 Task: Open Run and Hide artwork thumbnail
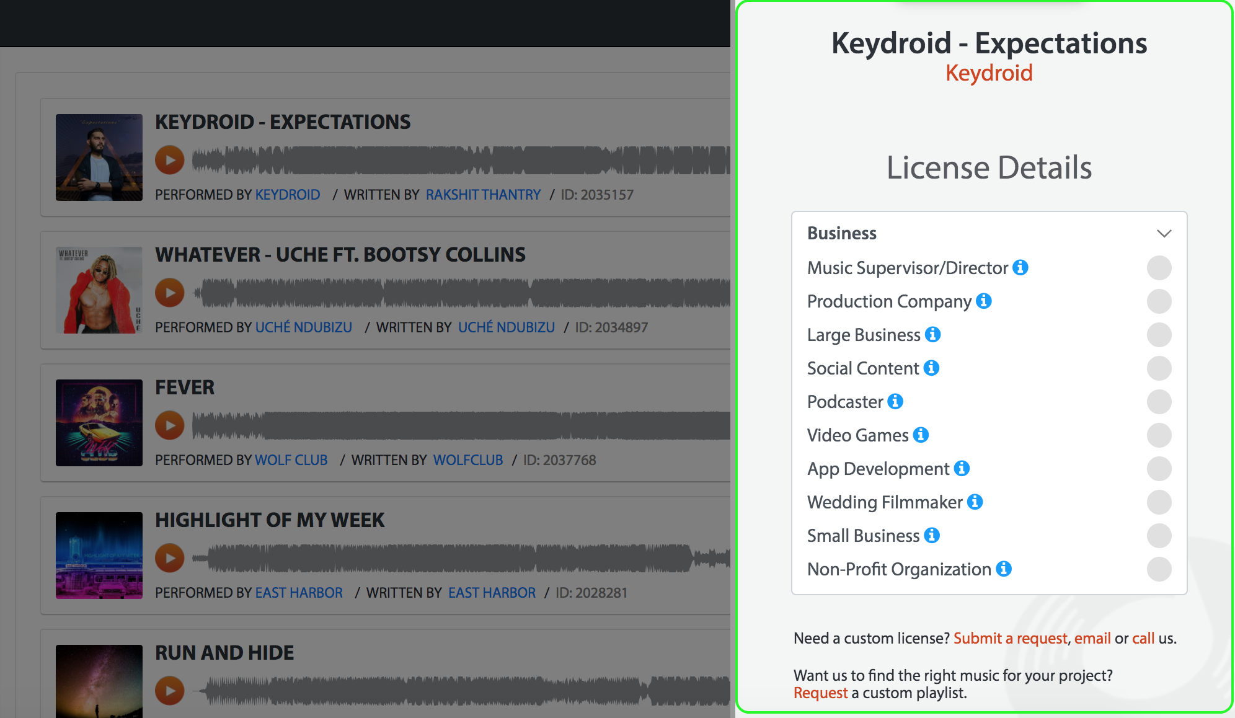tap(99, 681)
